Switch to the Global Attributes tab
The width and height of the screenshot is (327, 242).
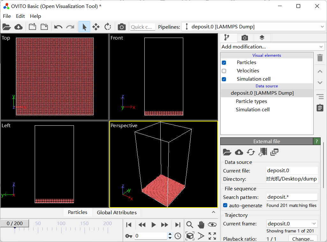tap(117, 212)
